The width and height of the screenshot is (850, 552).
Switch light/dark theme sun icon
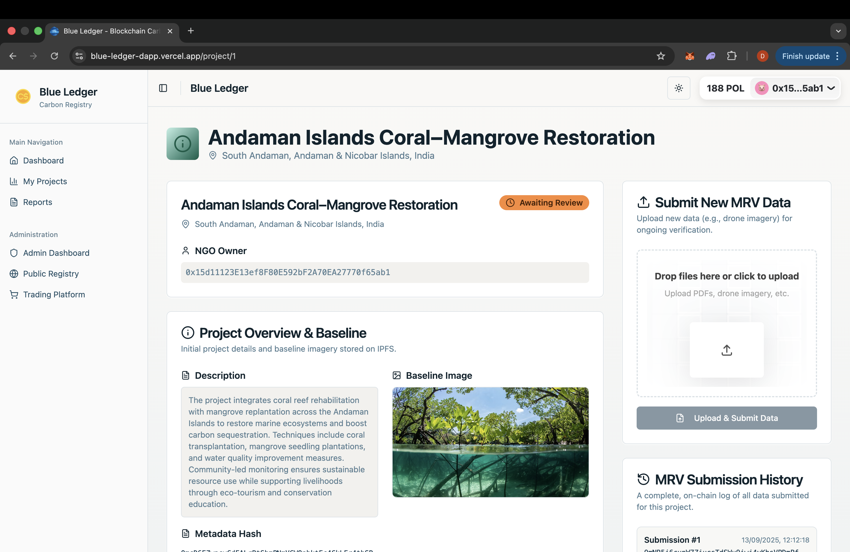click(679, 88)
